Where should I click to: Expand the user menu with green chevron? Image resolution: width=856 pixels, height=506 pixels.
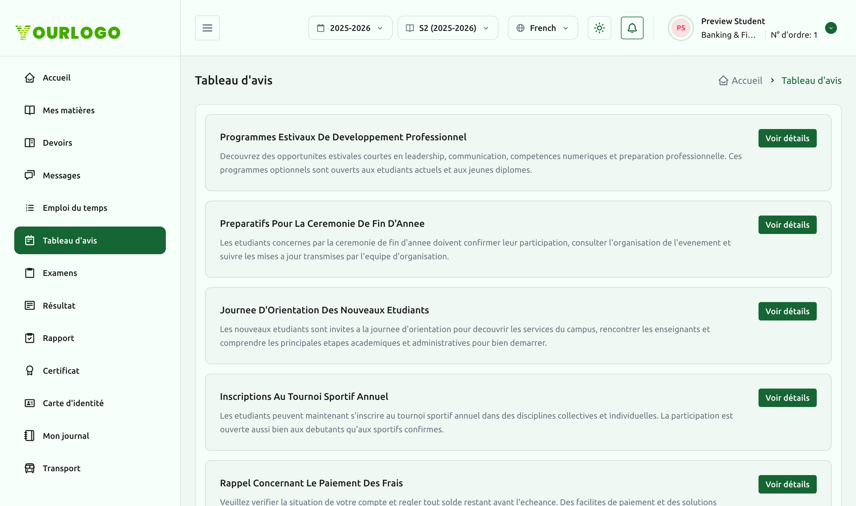pyautogui.click(x=831, y=28)
